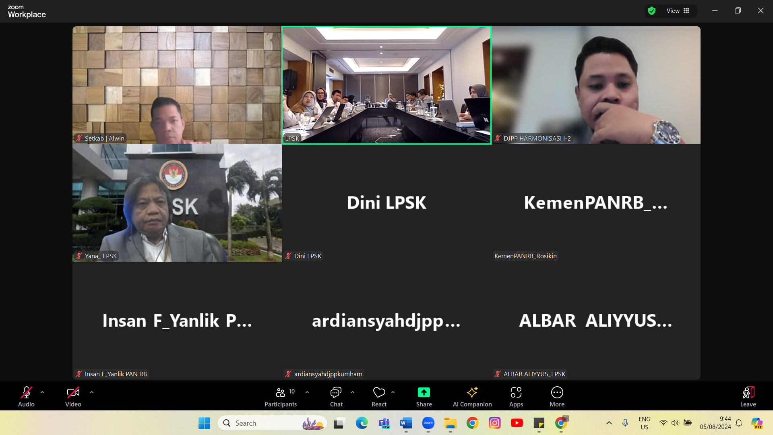The width and height of the screenshot is (773, 435).
Task: Switch to Zoom taskbar icon
Action: coord(428,423)
